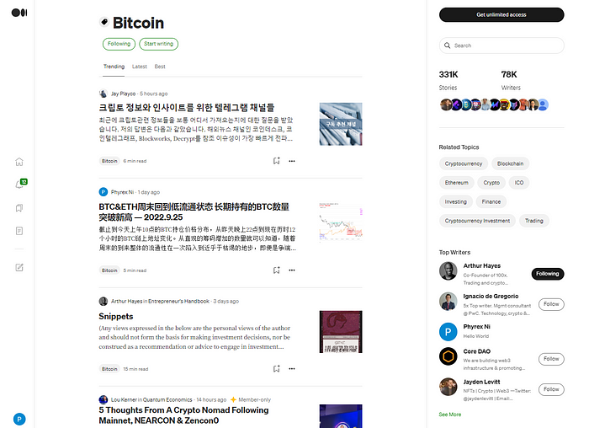
Task: Open reading lists bookmark icon in sidebar
Action: pos(19,208)
